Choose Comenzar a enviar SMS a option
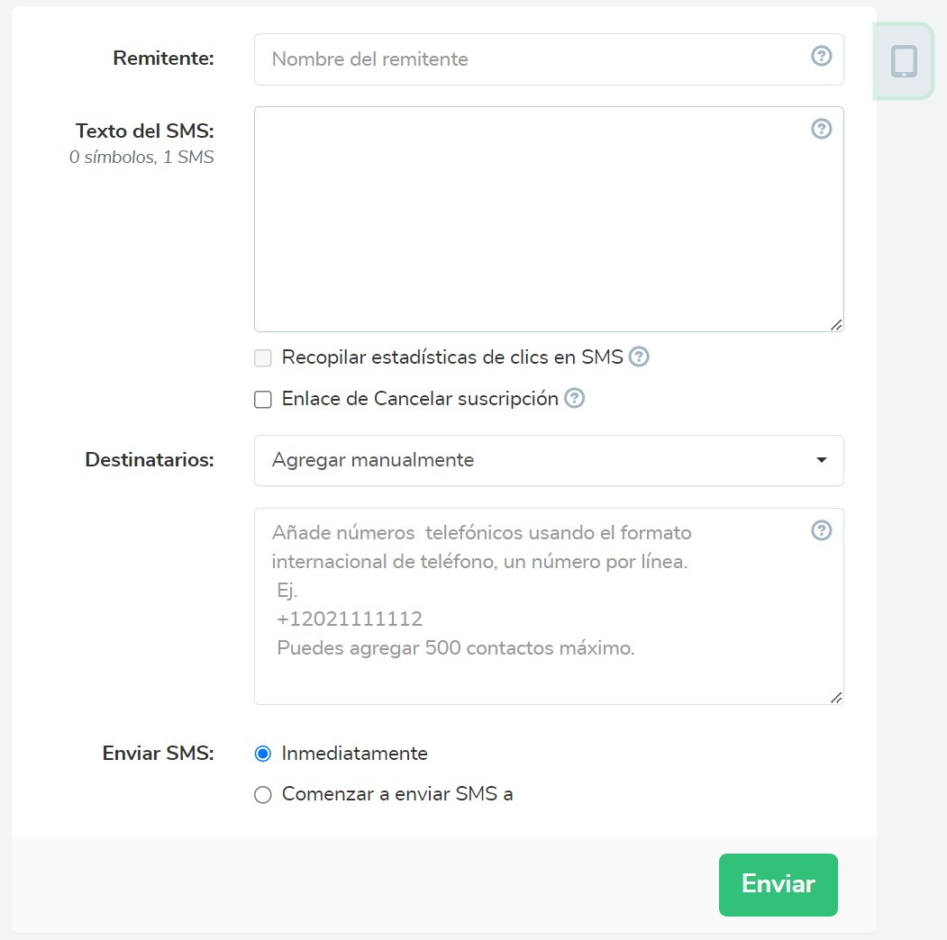 [263, 795]
